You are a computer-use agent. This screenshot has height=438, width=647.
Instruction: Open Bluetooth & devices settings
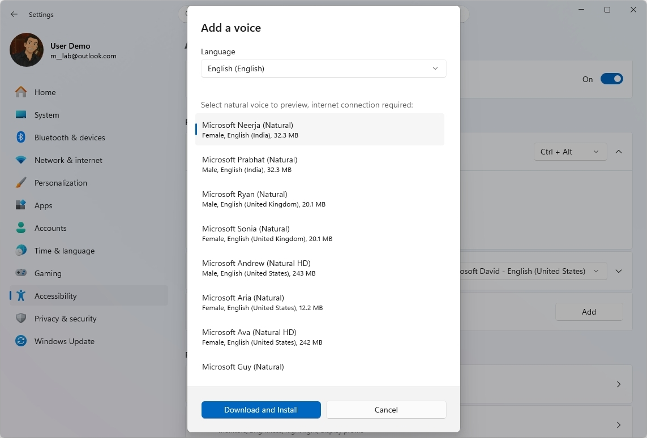pyautogui.click(x=20, y=138)
